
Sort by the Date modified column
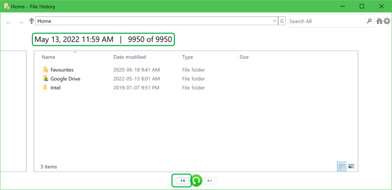pos(129,57)
